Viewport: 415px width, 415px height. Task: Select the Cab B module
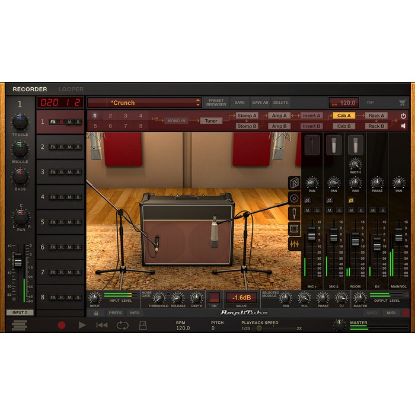point(344,126)
